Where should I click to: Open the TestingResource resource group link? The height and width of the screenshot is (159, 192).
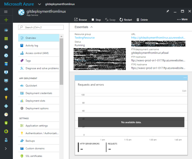84,38
